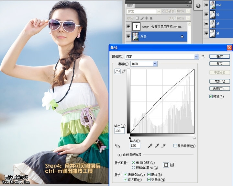The height and width of the screenshot is (186, 233).
Task: Hide the 背景 background layer
Action: tap(128, 36)
